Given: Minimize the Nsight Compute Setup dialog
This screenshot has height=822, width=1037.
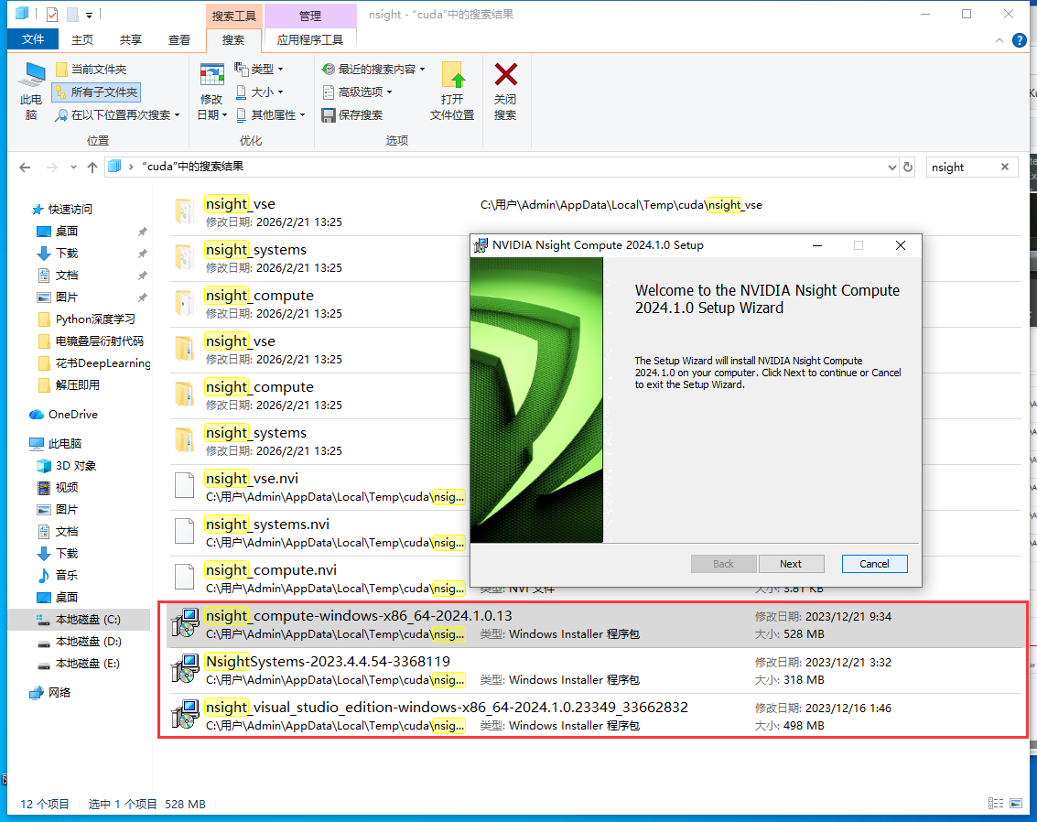Looking at the screenshot, I should (817, 245).
